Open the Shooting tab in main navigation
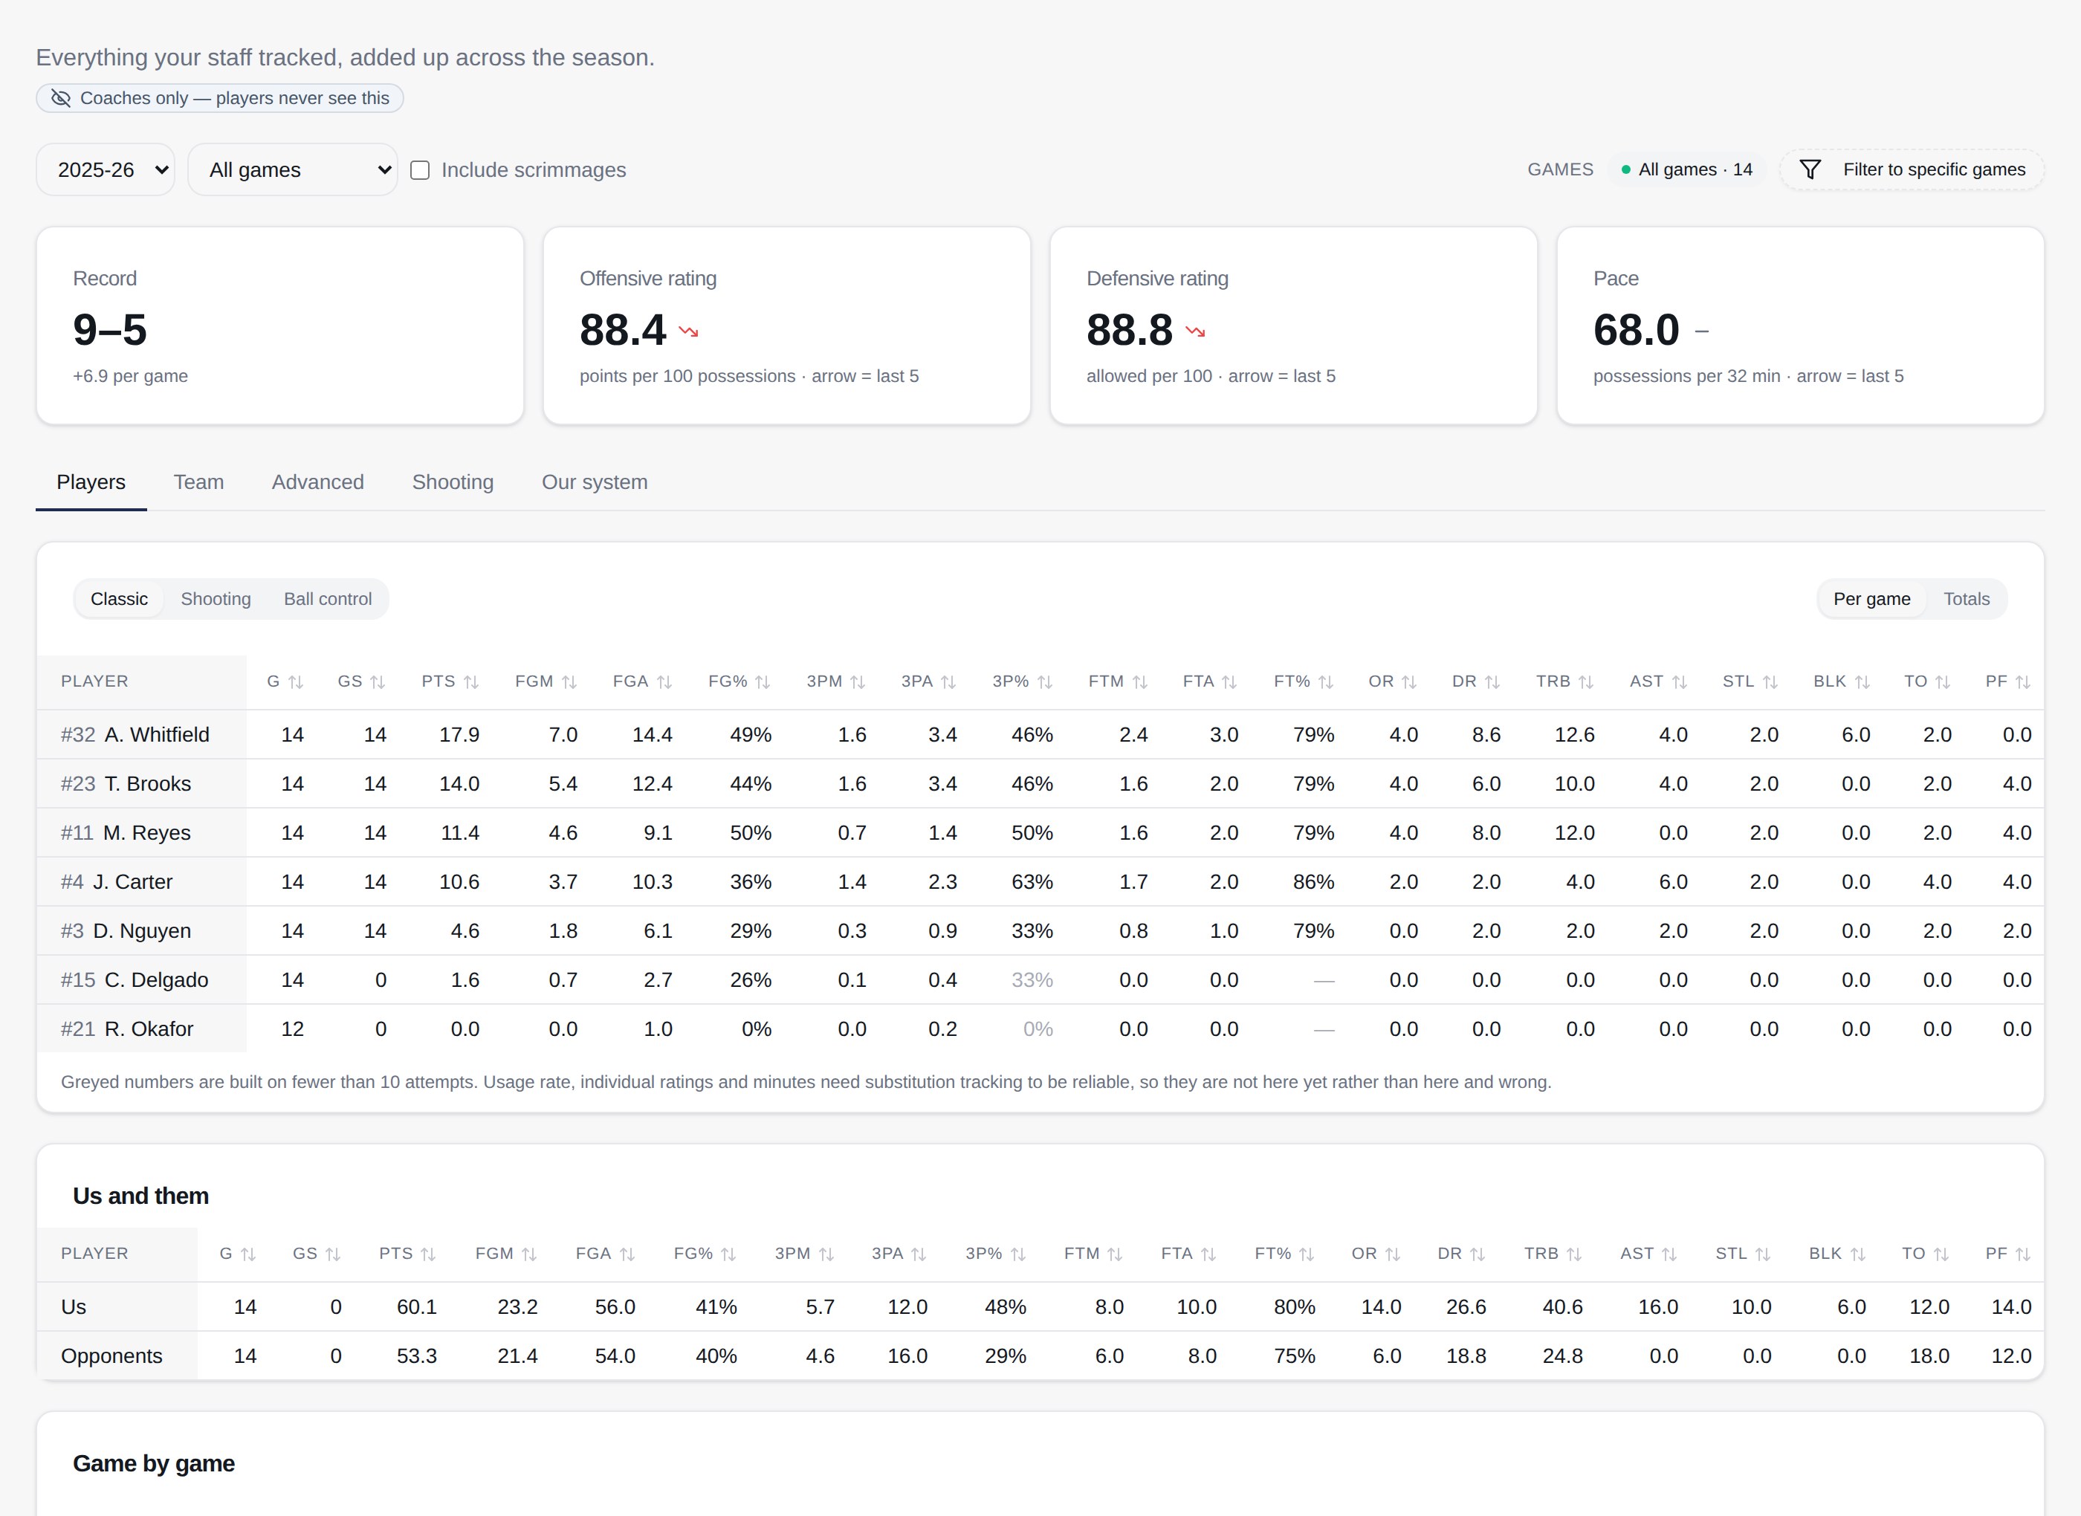Screen dimensions: 2081x1516 pyautogui.click(x=453, y=483)
